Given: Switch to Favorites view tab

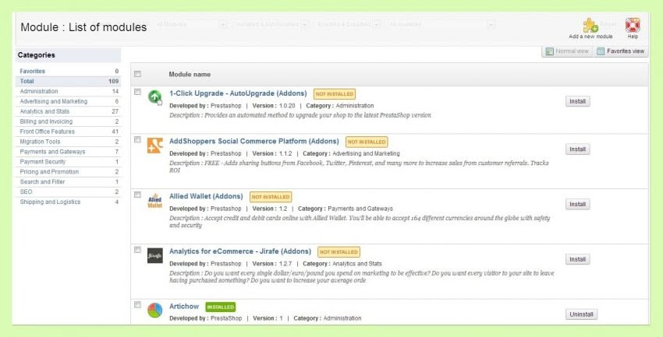Looking at the screenshot, I should pyautogui.click(x=621, y=51).
